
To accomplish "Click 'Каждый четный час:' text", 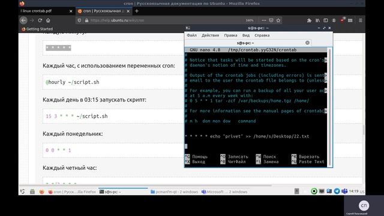I will [x=70, y=168].
